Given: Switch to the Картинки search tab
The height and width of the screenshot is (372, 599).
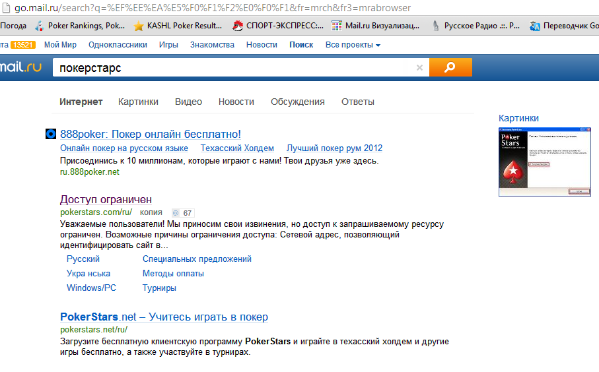Looking at the screenshot, I should pos(138,102).
